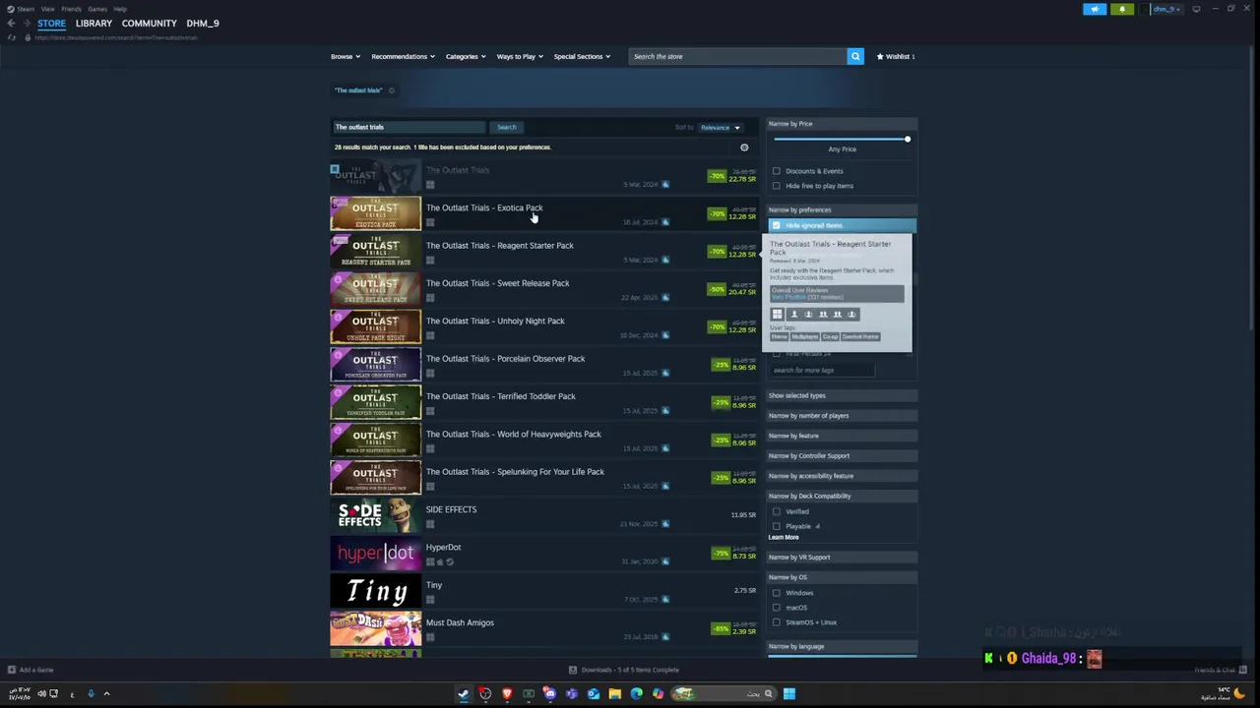
Task: Open the LIBRARY tab
Action: (94, 23)
